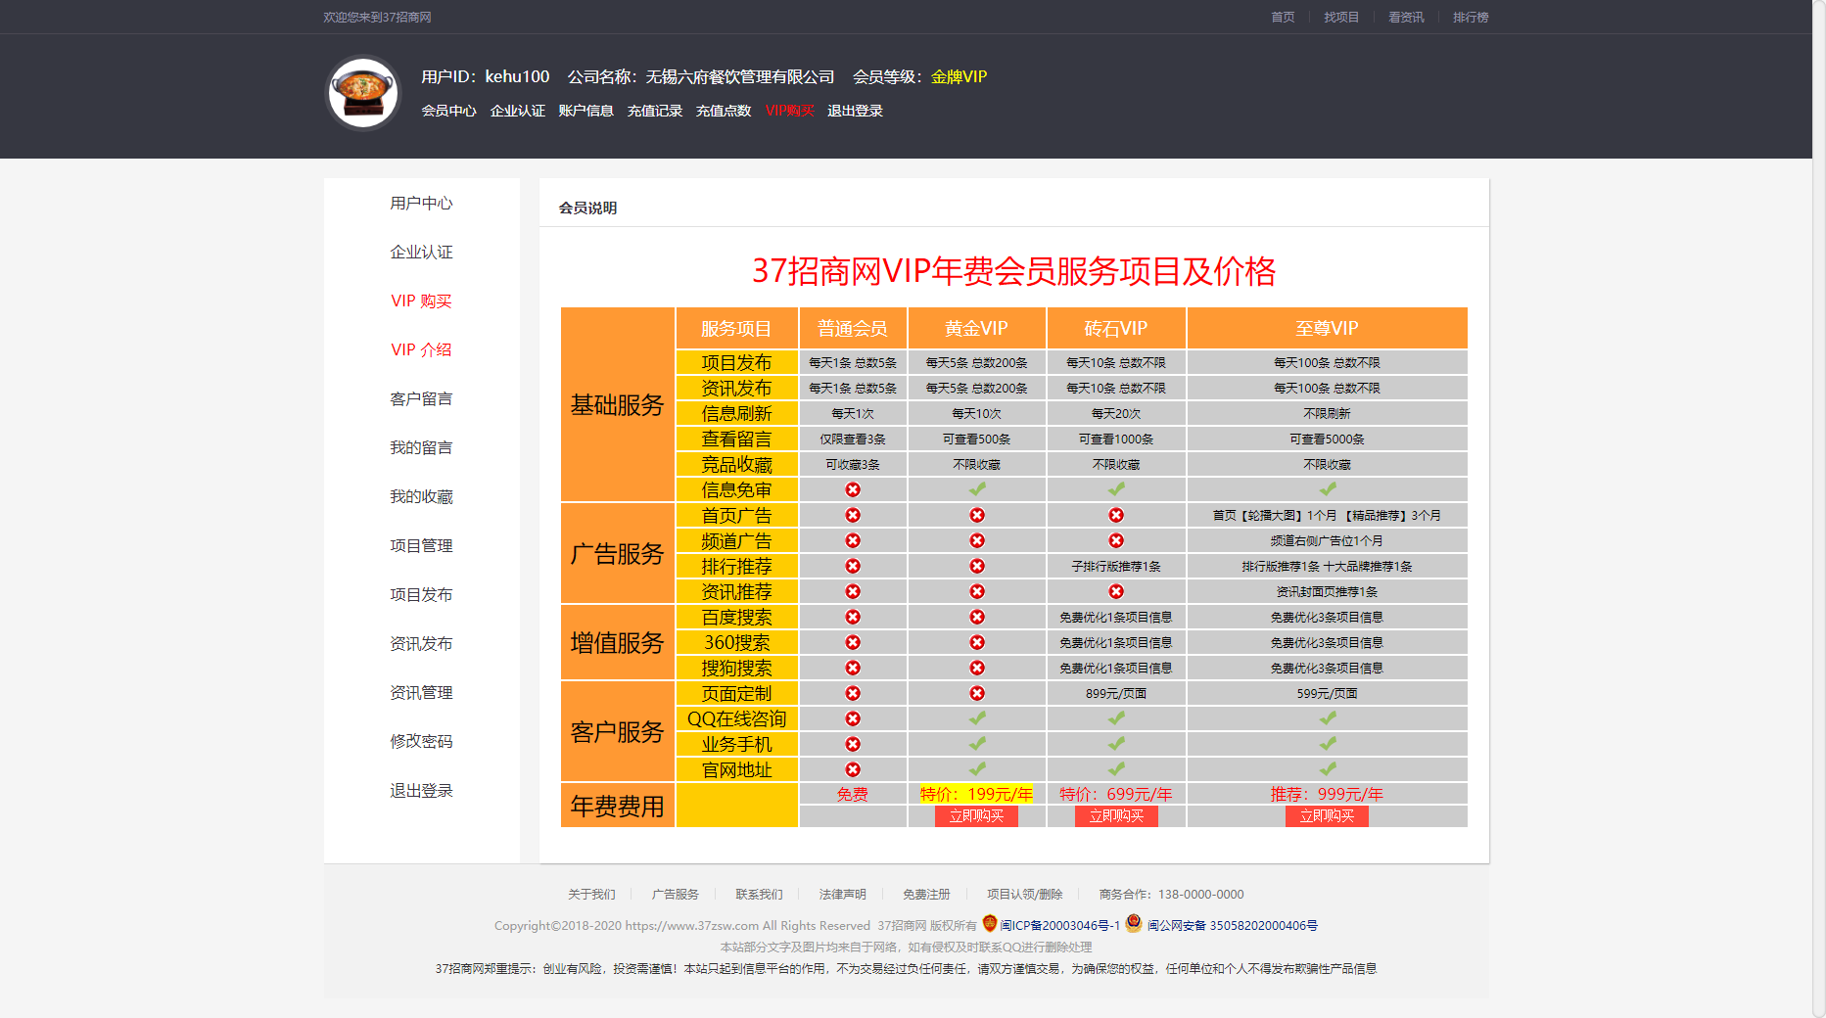Image resolution: width=1826 pixels, height=1018 pixels.
Task: Click the vertical page scrollbar
Action: [1819, 509]
